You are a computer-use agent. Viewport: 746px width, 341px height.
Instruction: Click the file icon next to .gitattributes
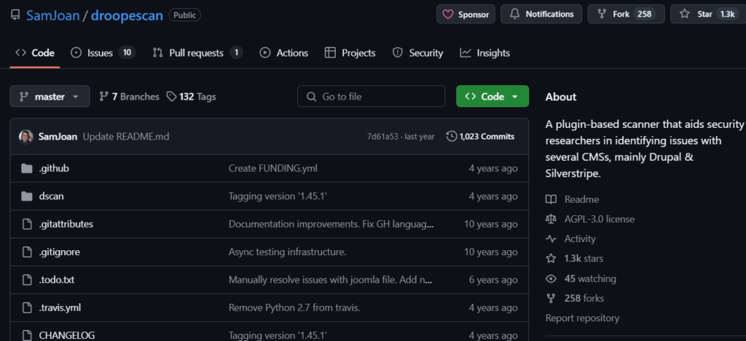(27, 224)
